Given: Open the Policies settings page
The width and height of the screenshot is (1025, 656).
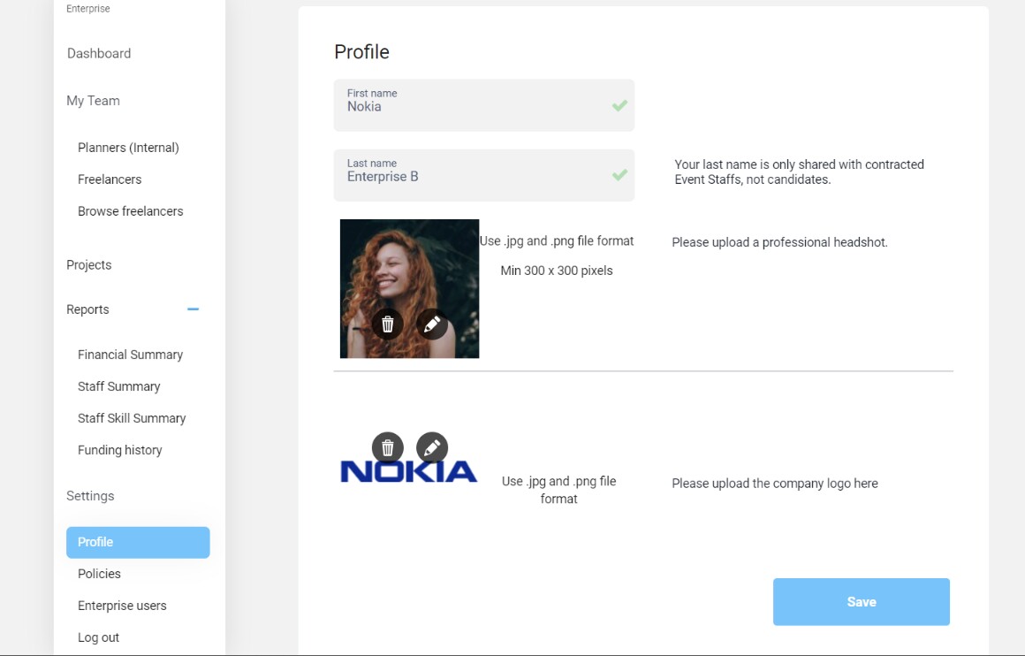Looking at the screenshot, I should coord(99,574).
